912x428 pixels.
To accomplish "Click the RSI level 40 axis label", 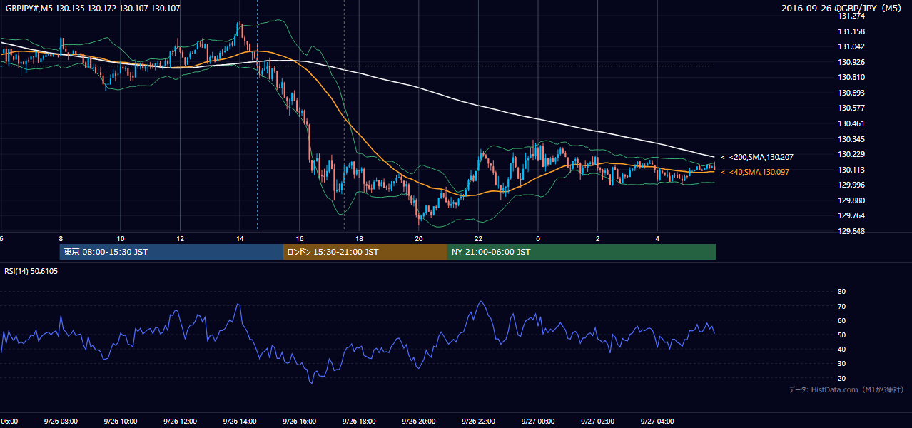I will (842, 349).
